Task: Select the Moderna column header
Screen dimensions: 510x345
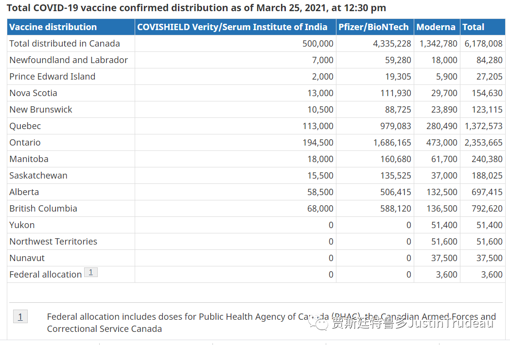Action: click(436, 27)
